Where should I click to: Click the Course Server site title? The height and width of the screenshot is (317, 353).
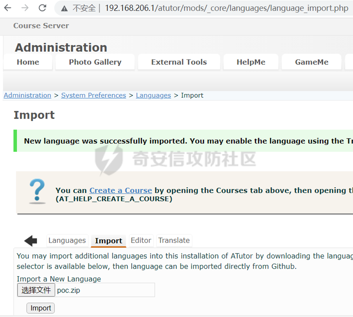(x=41, y=26)
